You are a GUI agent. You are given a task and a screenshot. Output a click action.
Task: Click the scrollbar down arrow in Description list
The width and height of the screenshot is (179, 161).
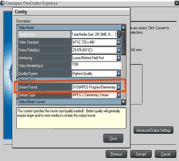(123, 102)
